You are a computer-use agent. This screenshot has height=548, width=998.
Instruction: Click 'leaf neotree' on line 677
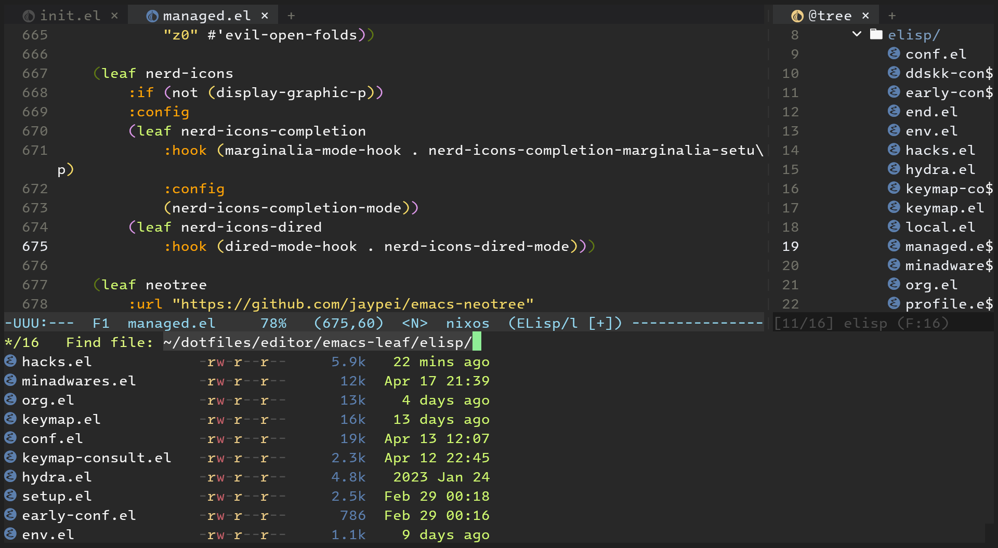tap(154, 285)
